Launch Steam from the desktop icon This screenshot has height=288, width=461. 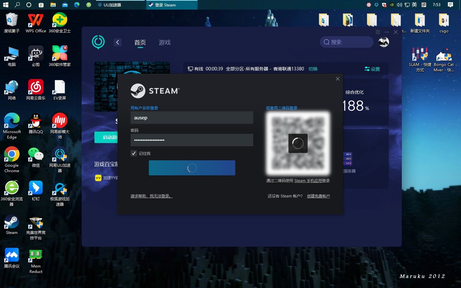coord(12,223)
